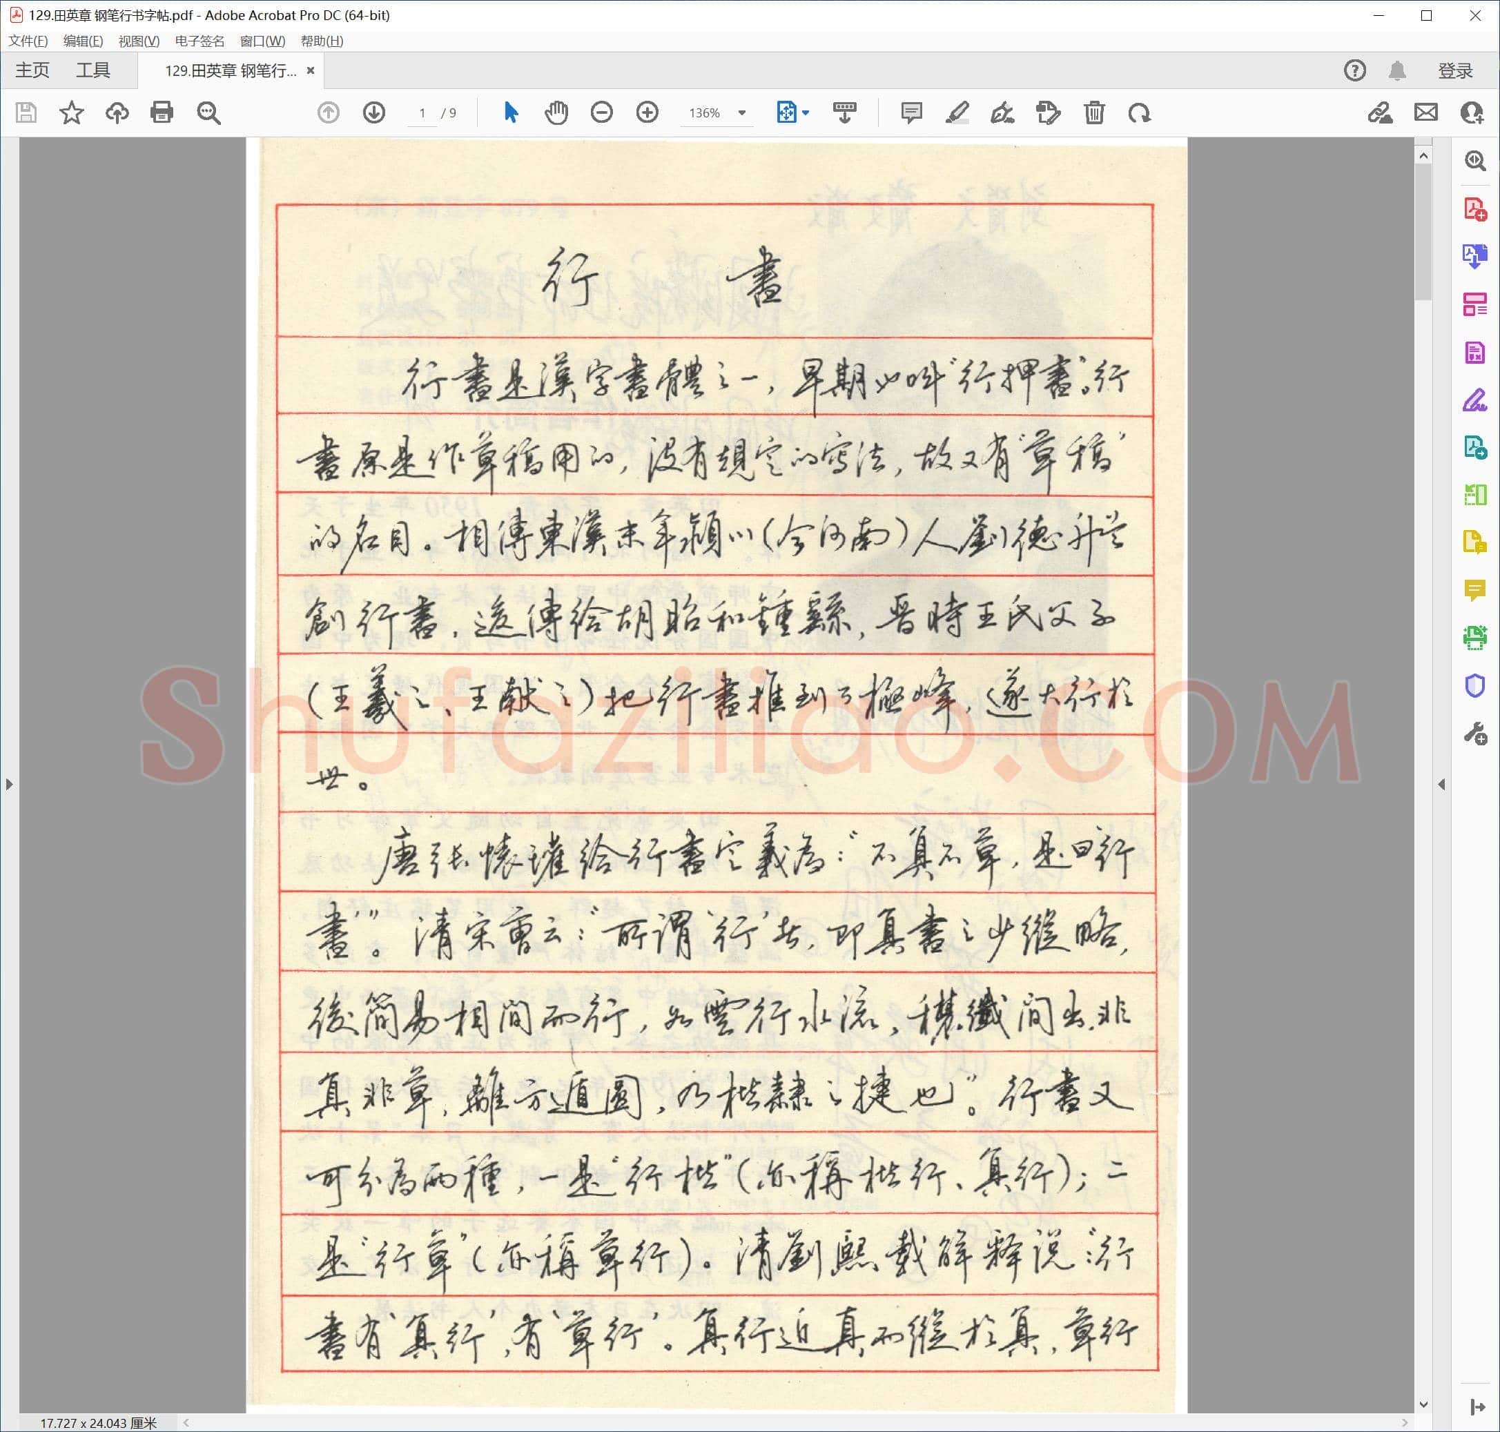Click the vertical scrollbar thumb
The image size is (1500, 1432).
1423,232
